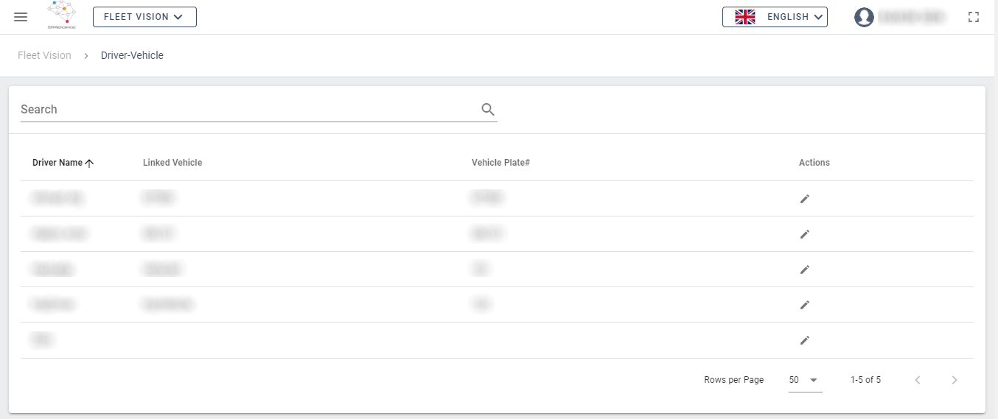Go to the next page
998x419 pixels.
(955, 380)
